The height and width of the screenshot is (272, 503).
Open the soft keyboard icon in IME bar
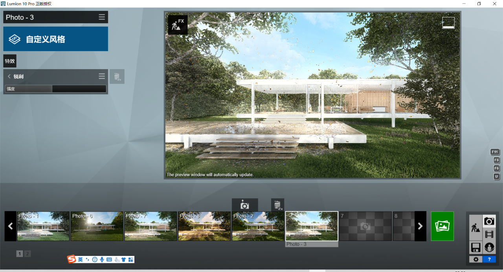point(109,259)
